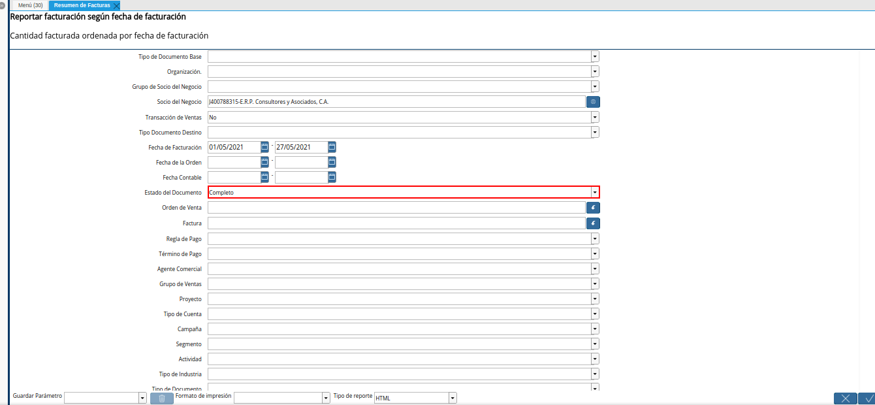Open Tipo de reporte HTML dropdown
Screen dimensions: 875x405
point(453,398)
